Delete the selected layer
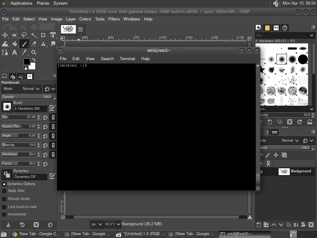Image resolution: width=317 pixels, height=238 pixels. (x=311, y=225)
